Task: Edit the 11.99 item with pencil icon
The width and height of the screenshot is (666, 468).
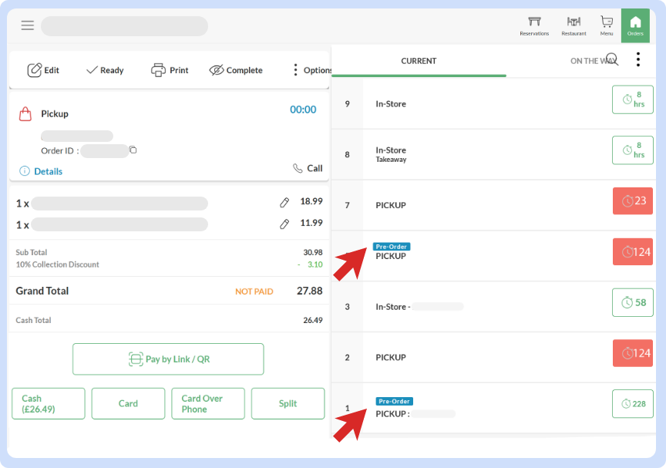Action: pos(284,224)
